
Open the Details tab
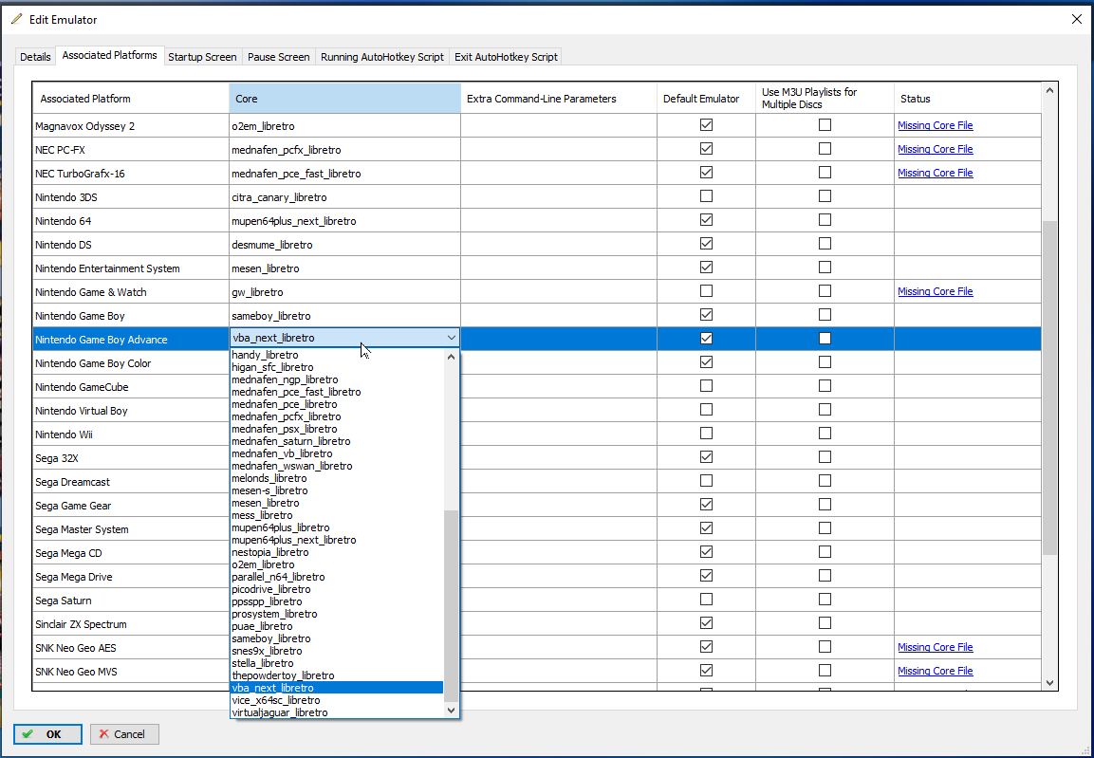click(36, 57)
